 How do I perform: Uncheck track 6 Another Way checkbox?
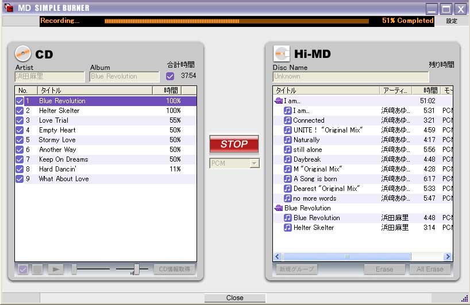click(x=20, y=150)
